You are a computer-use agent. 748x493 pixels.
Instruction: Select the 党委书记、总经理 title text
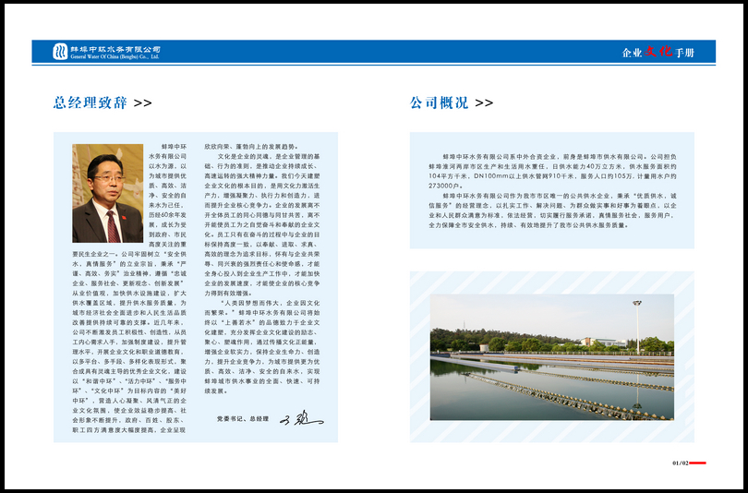pos(243,418)
